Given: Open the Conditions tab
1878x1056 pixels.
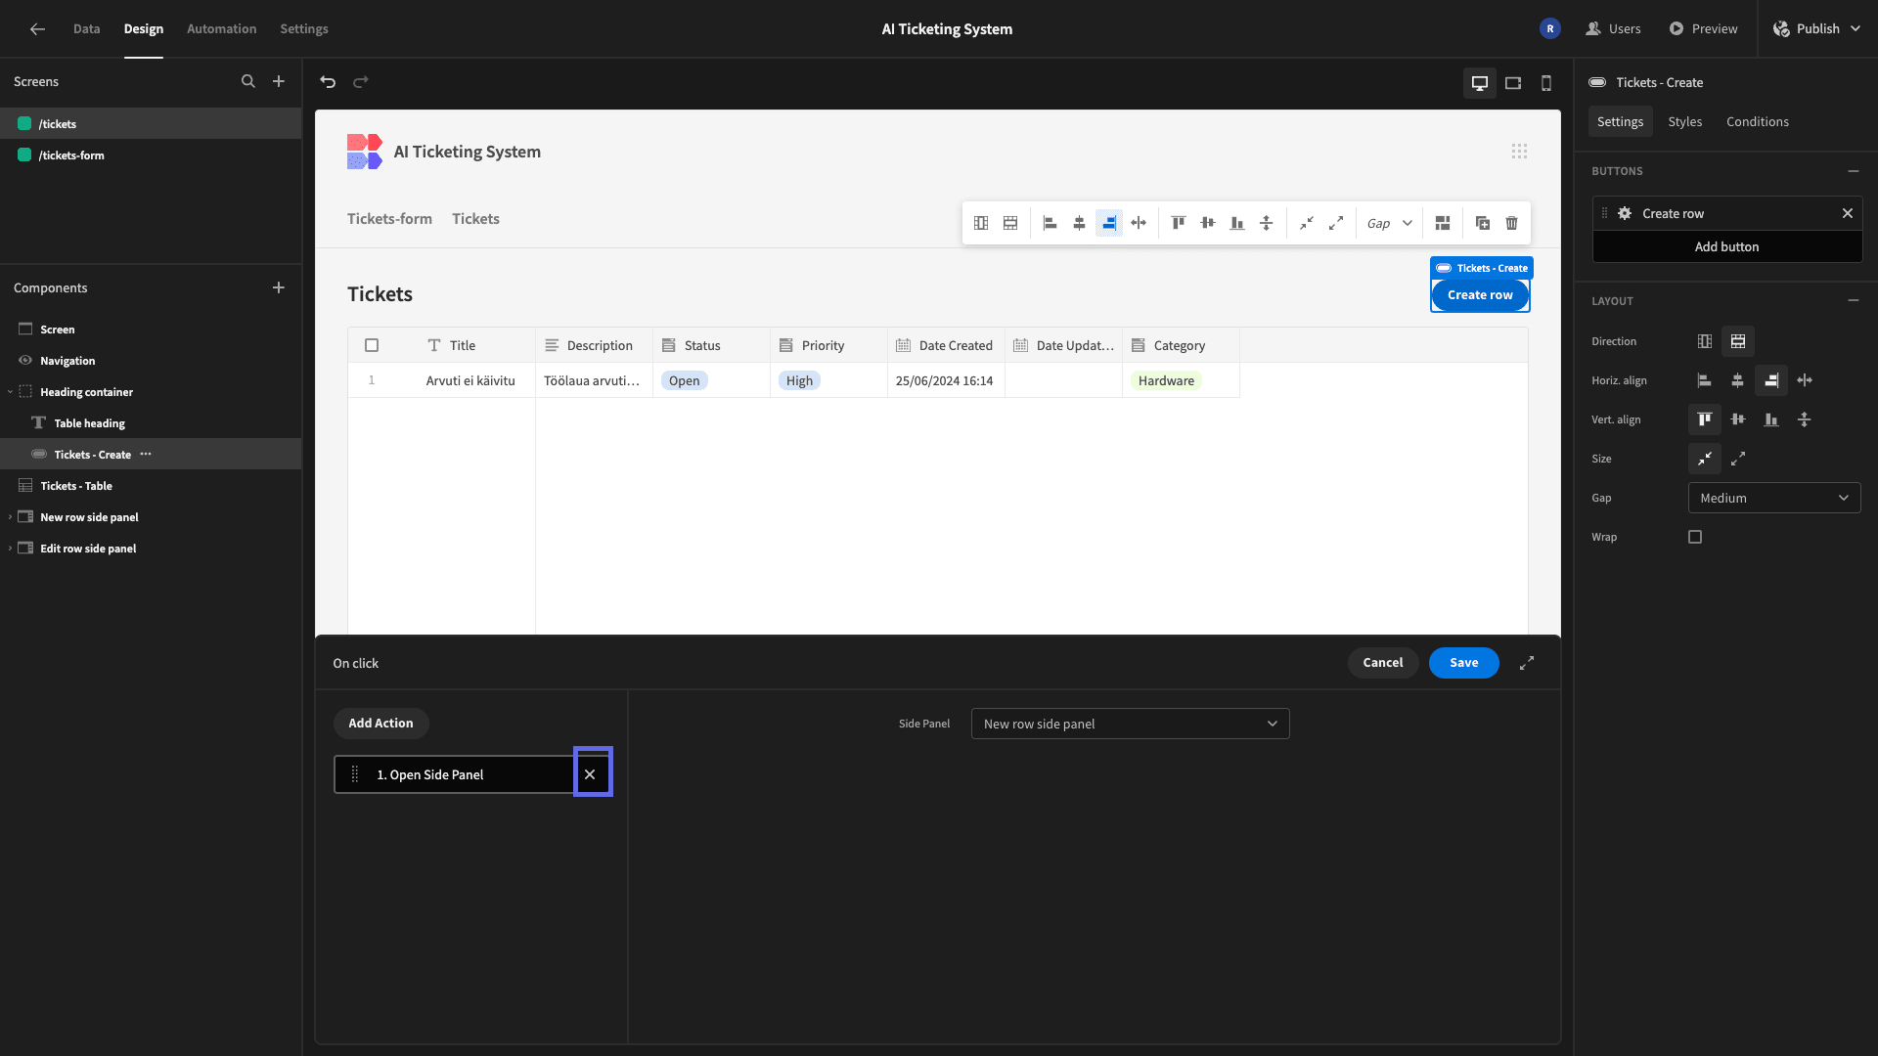Looking at the screenshot, I should pos(1758,122).
